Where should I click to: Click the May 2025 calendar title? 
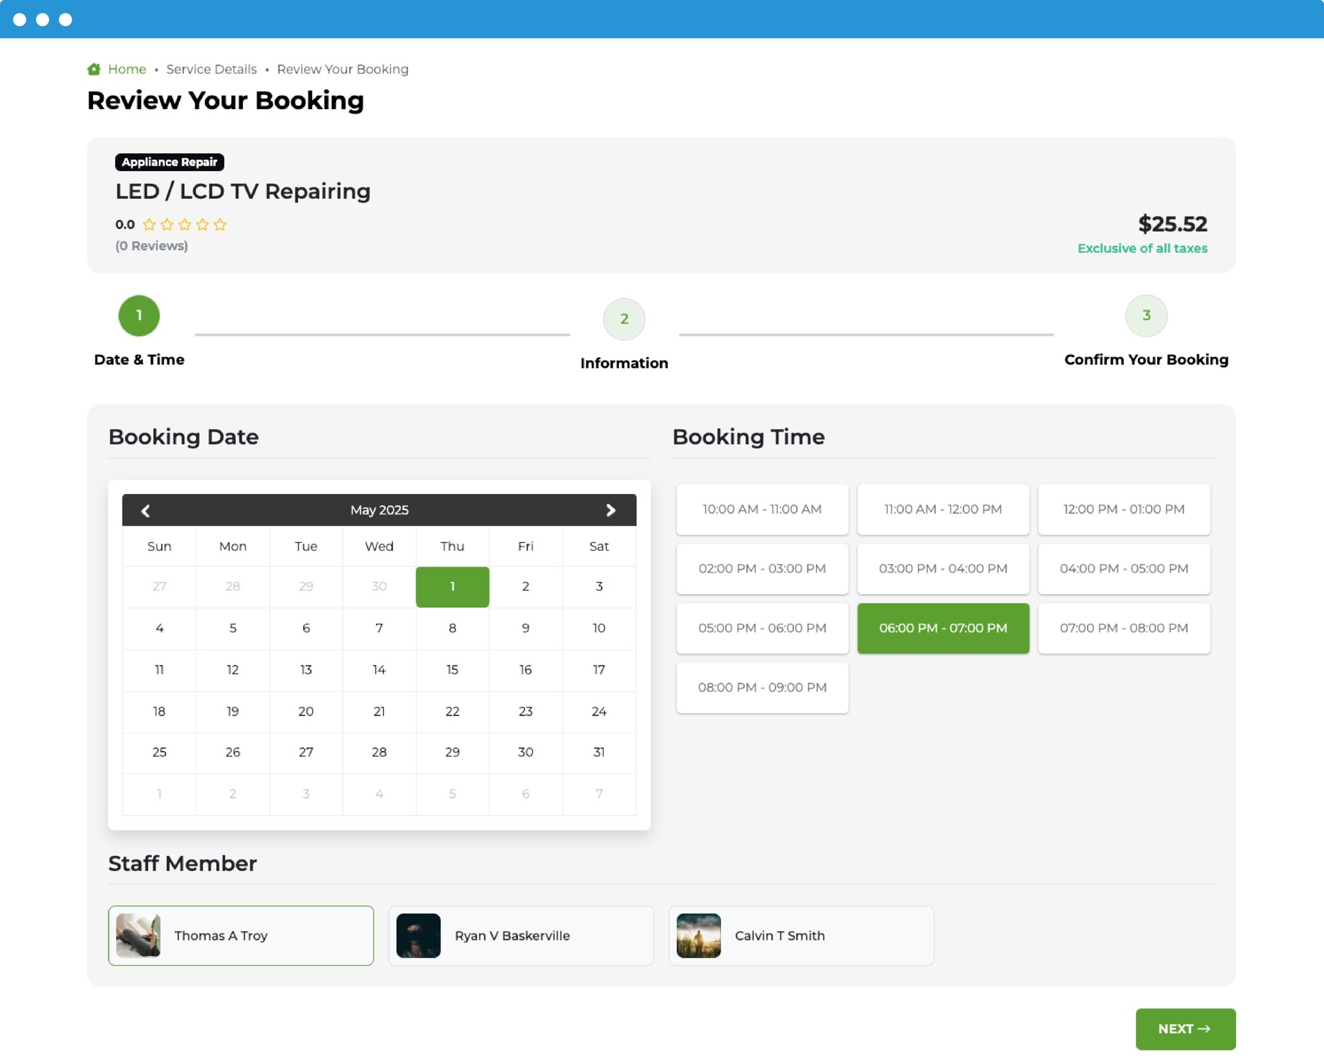(379, 510)
